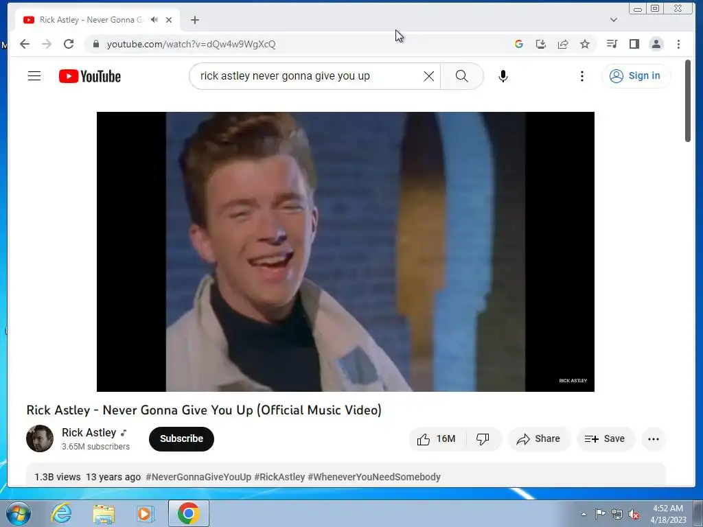Open Windows Media Player from the taskbar
This screenshot has width=703, height=527.
click(145, 513)
